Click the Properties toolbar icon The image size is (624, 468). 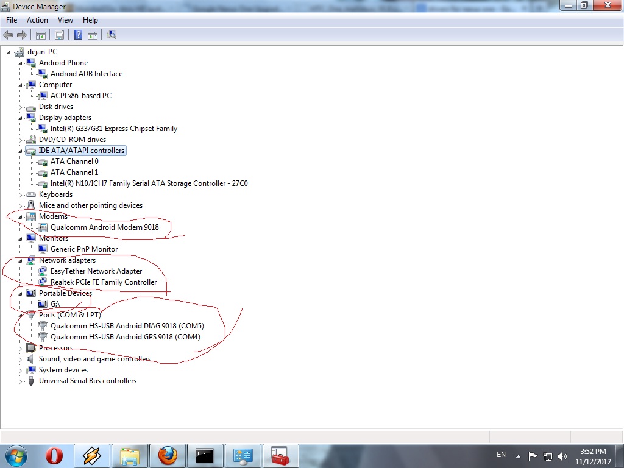[x=59, y=35]
